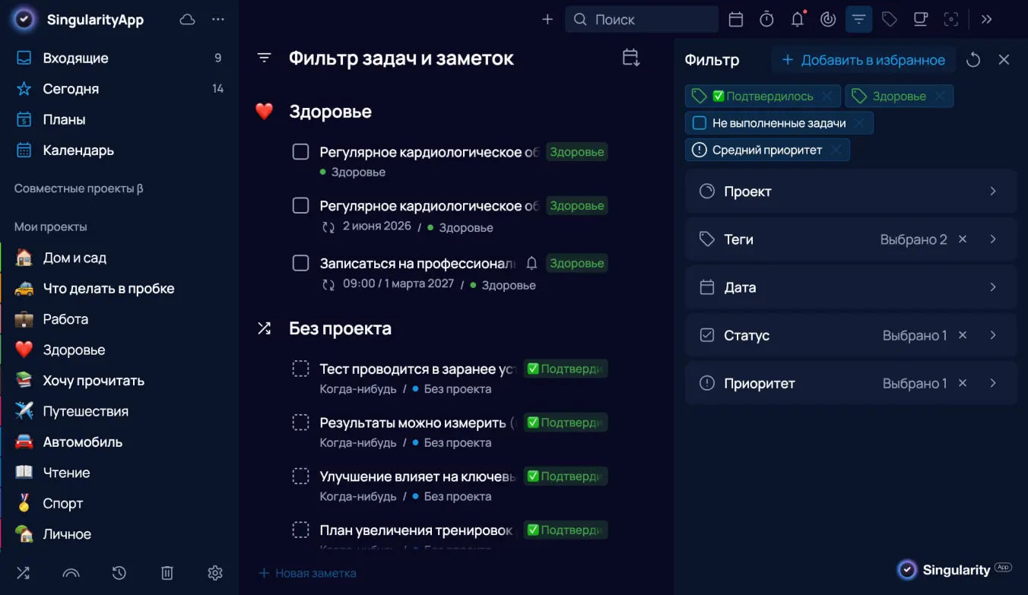This screenshot has width=1028, height=595.
Task: Clear selected Теги with x
Action: click(x=963, y=239)
